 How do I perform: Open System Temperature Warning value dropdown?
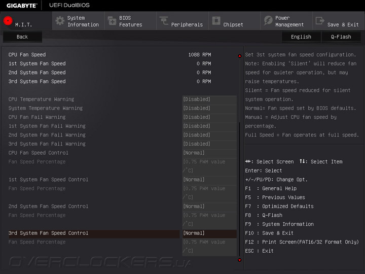click(x=209, y=108)
